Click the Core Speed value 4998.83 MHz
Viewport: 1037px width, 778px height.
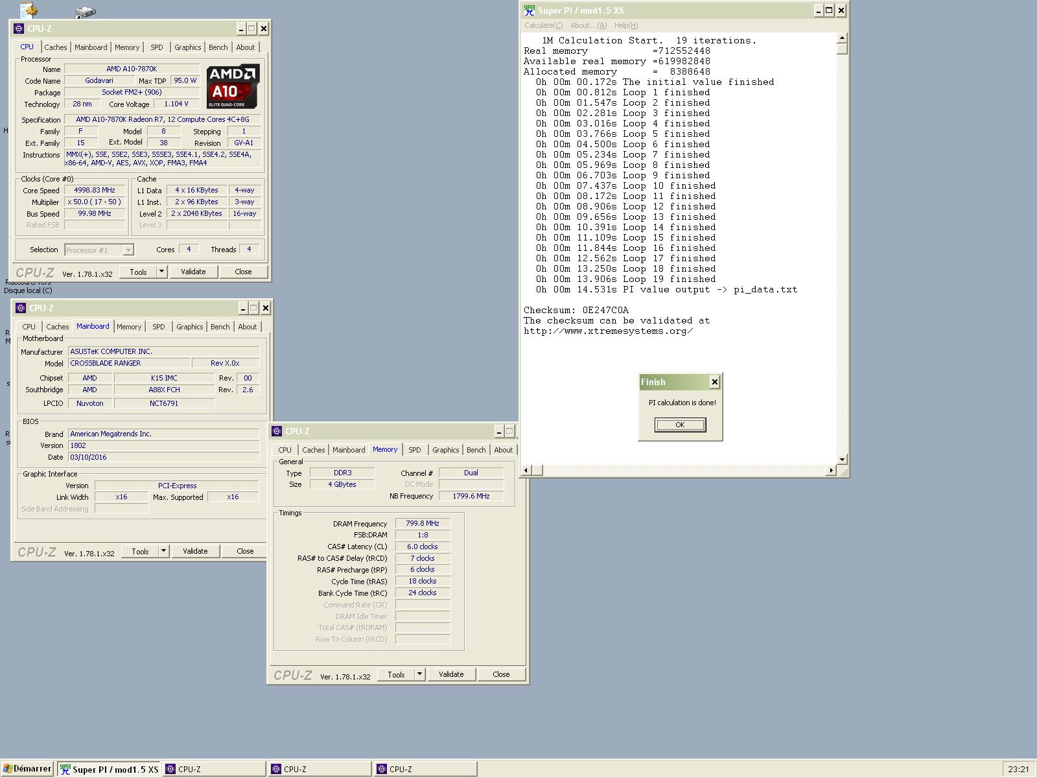click(95, 190)
